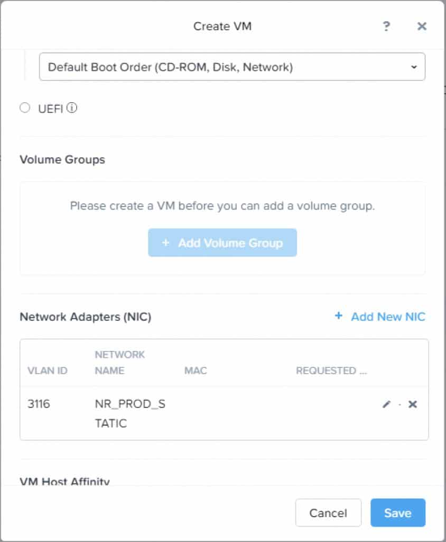Save the new VM
The width and height of the screenshot is (446, 542).
(x=398, y=512)
